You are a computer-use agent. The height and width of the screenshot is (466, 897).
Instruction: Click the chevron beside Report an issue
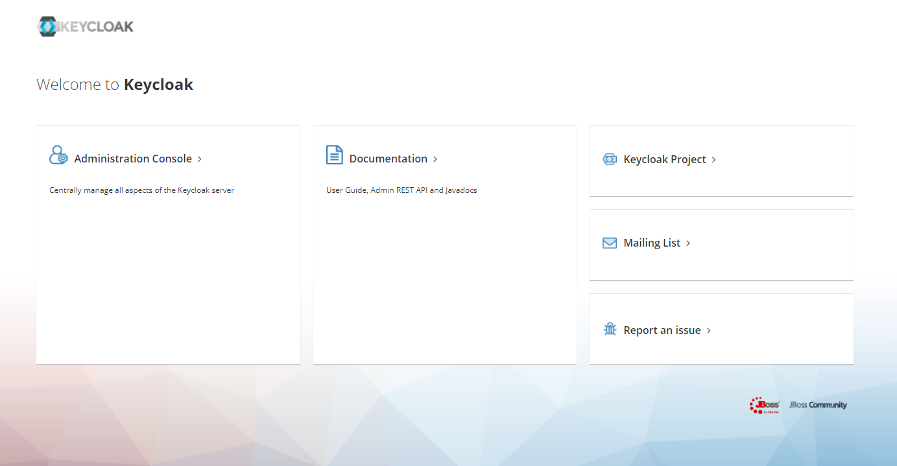click(709, 331)
